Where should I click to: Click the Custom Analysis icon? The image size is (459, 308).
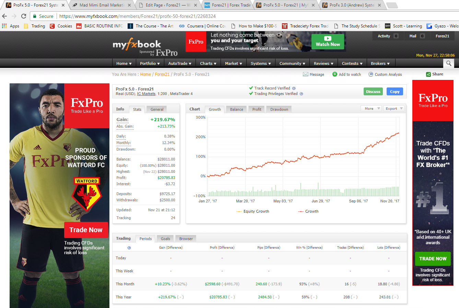pyautogui.click(x=371, y=74)
